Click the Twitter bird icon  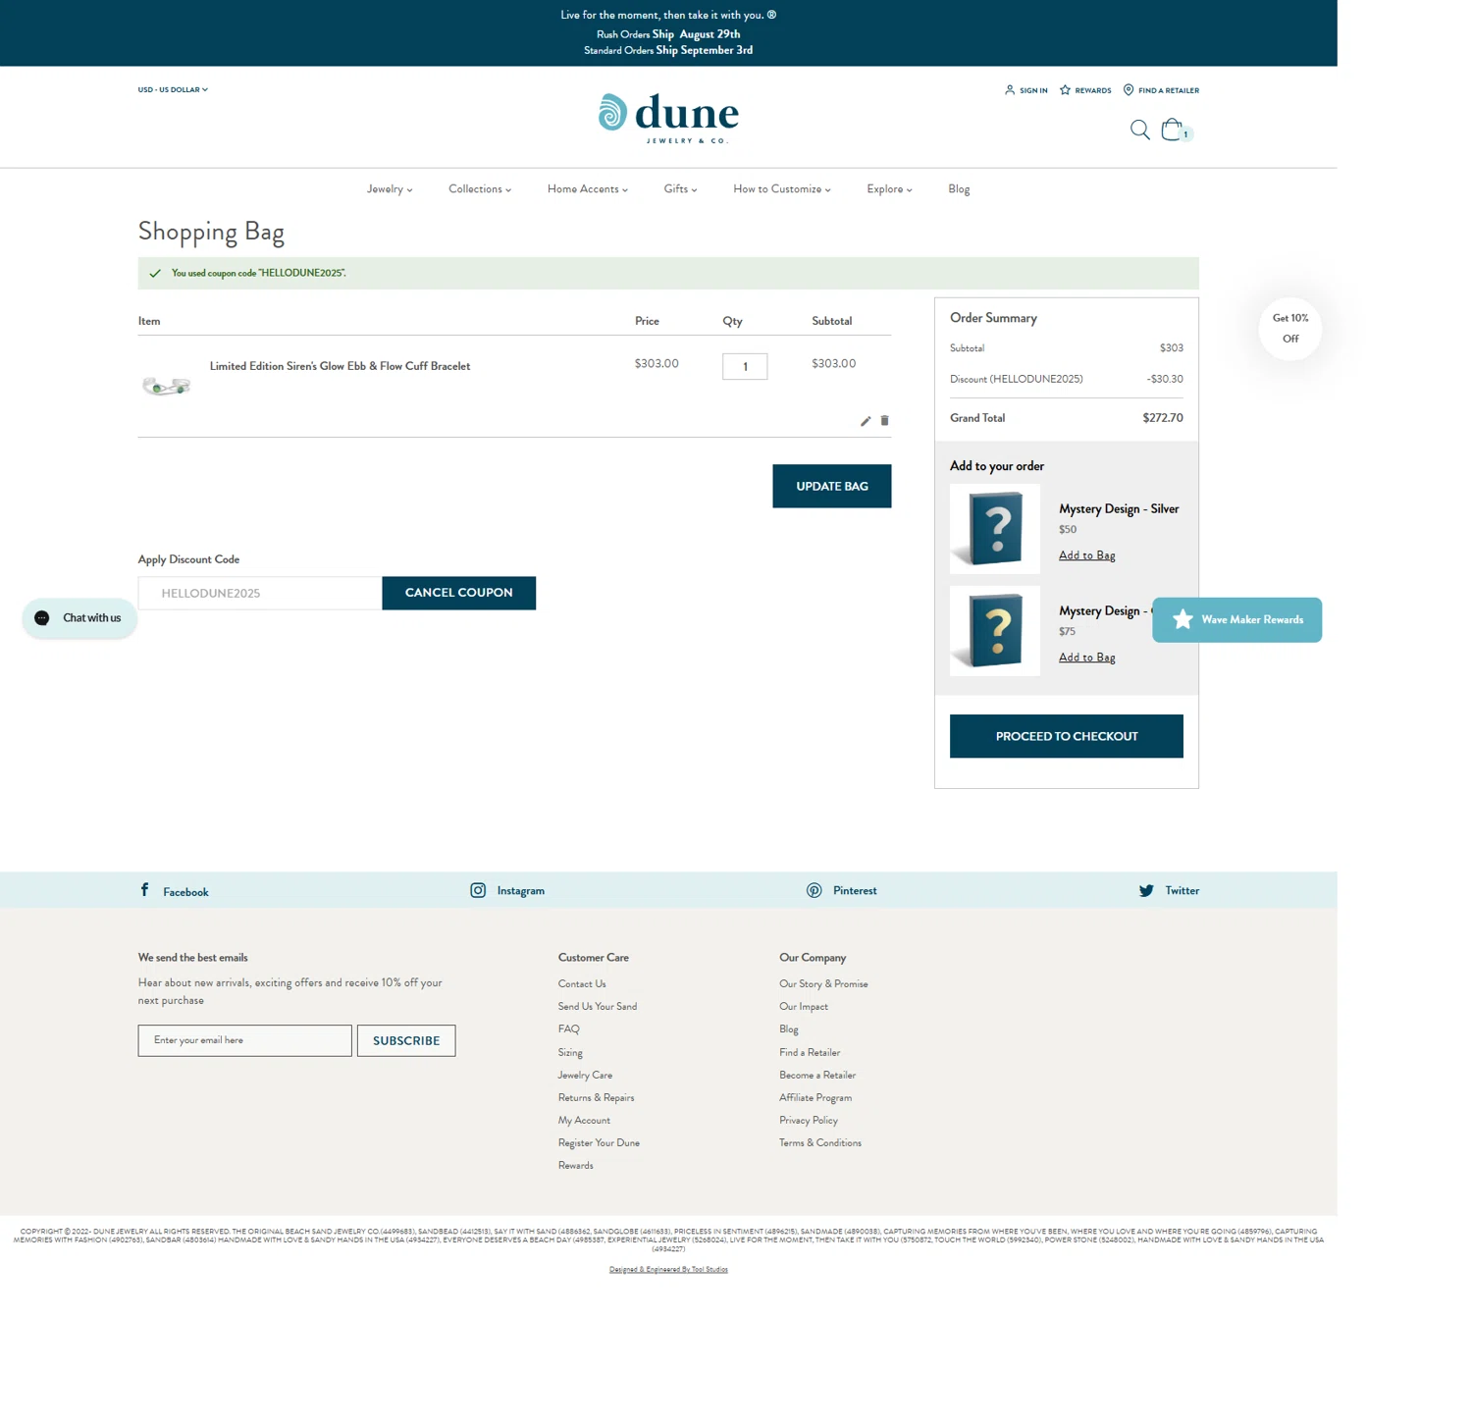[x=1146, y=891]
